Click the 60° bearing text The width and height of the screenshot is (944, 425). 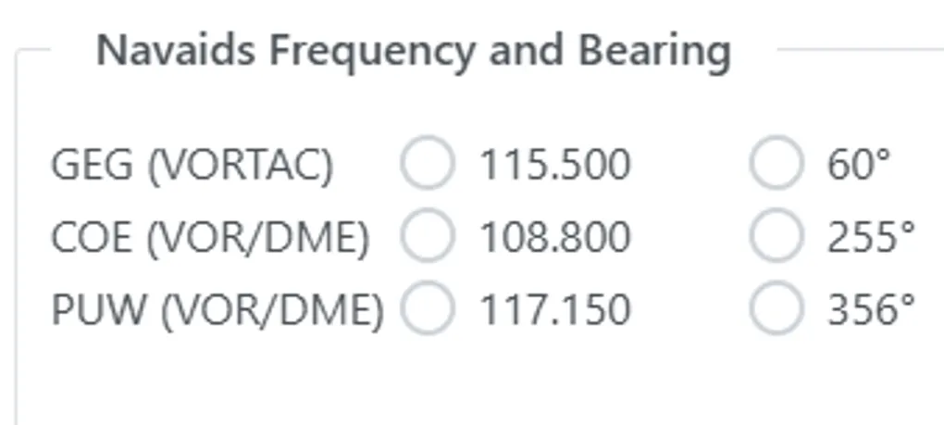point(858,166)
